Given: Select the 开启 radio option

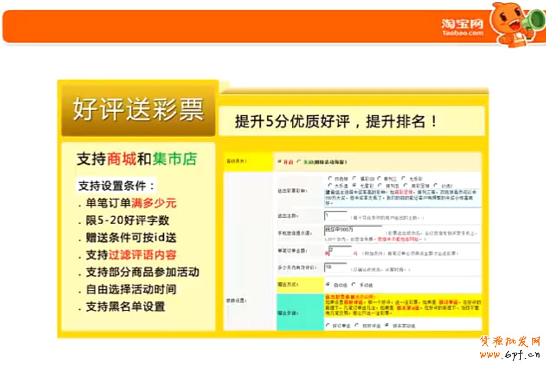Looking at the screenshot, I should 281,162.
